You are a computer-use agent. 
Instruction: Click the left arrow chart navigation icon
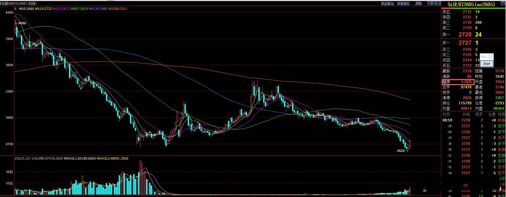tap(430, 3)
